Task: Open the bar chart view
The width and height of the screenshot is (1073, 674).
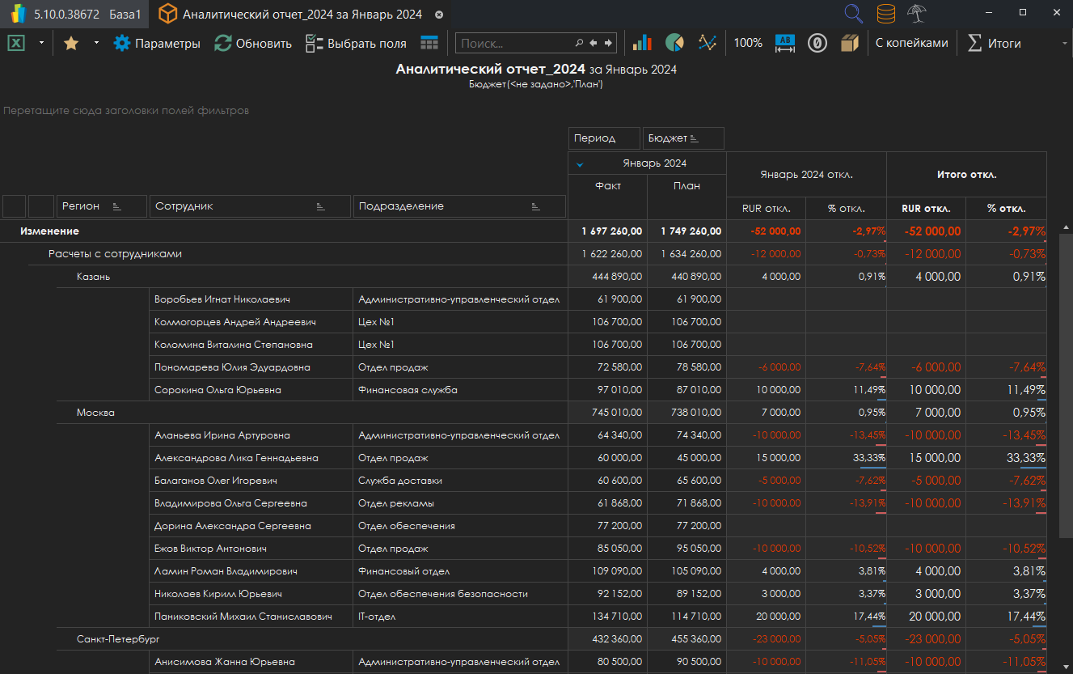Action: [642, 43]
